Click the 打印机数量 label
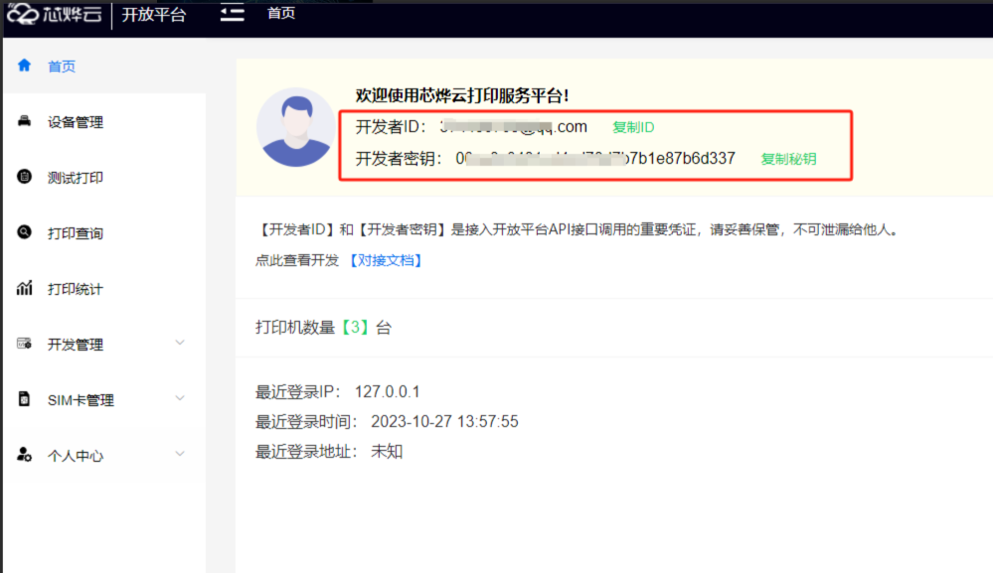 pos(295,328)
